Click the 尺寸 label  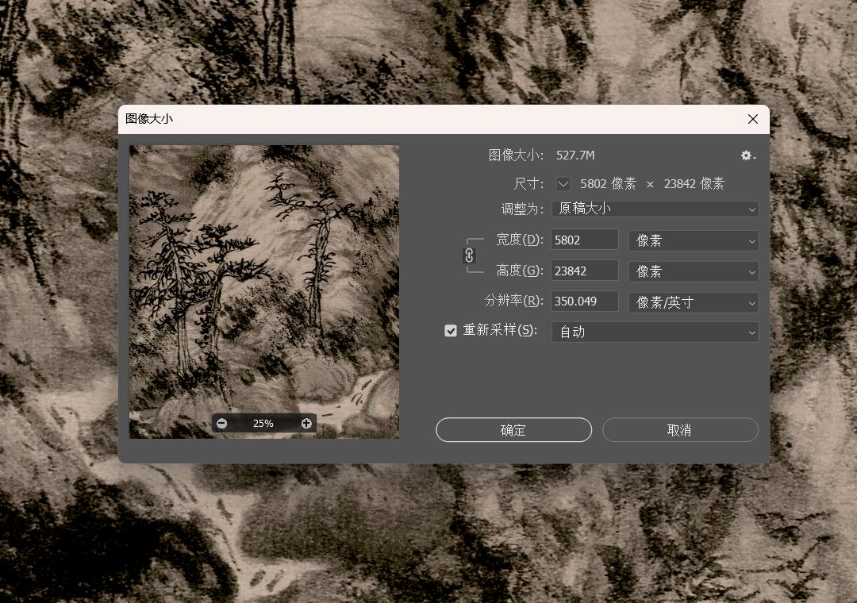pos(528,184)
